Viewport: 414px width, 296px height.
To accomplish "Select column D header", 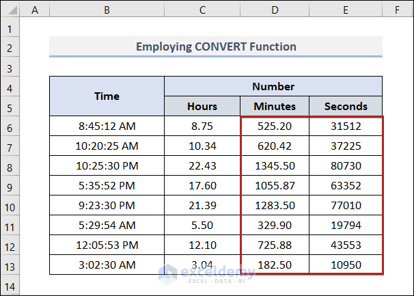I will pyautogui.click(x=275, y=10).
